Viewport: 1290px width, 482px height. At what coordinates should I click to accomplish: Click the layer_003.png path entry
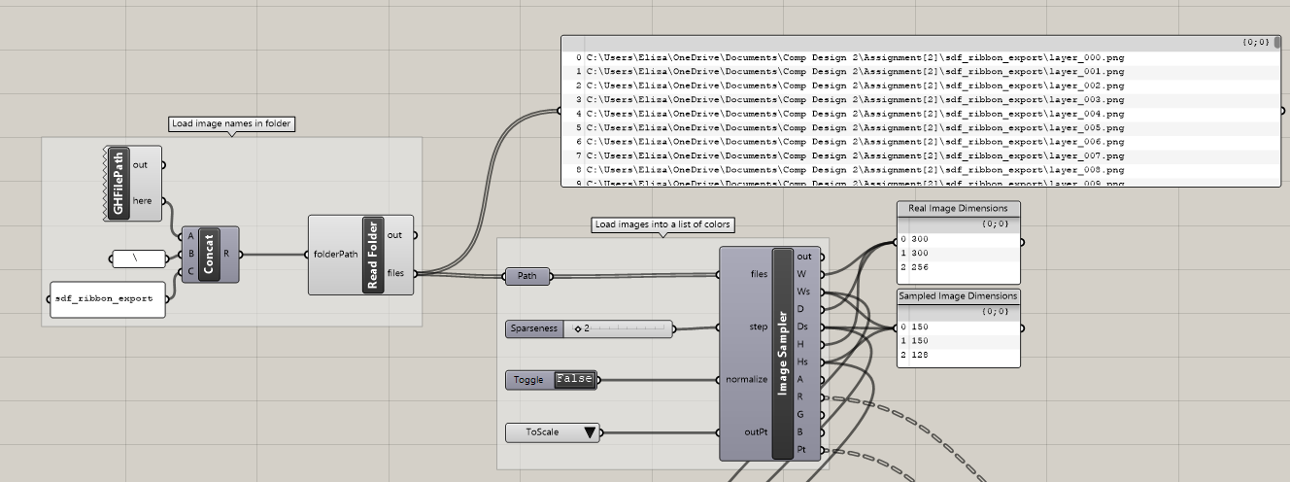(855, 100)
